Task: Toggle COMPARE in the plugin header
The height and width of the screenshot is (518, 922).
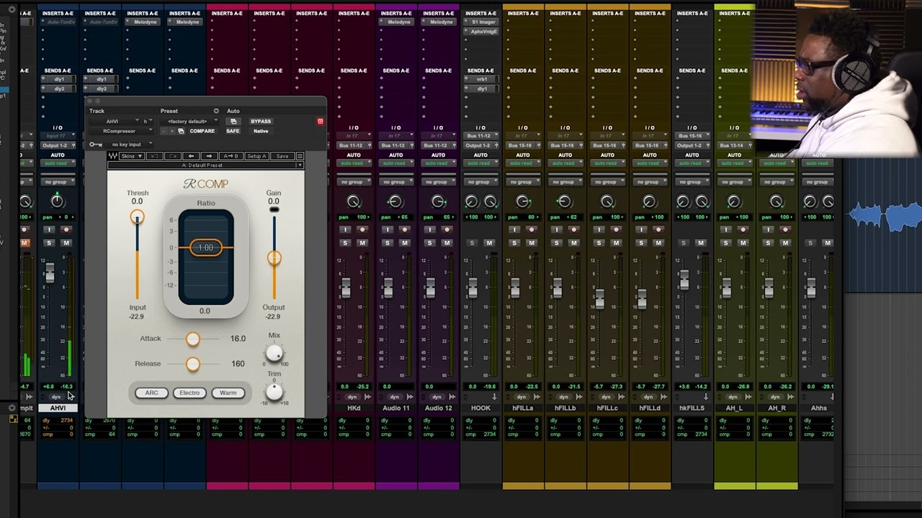Action: point(202,131)
